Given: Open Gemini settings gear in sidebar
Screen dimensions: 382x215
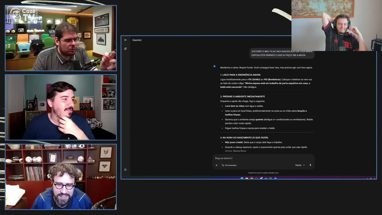Looking at the screenshot, I should [x=125, y=170].
